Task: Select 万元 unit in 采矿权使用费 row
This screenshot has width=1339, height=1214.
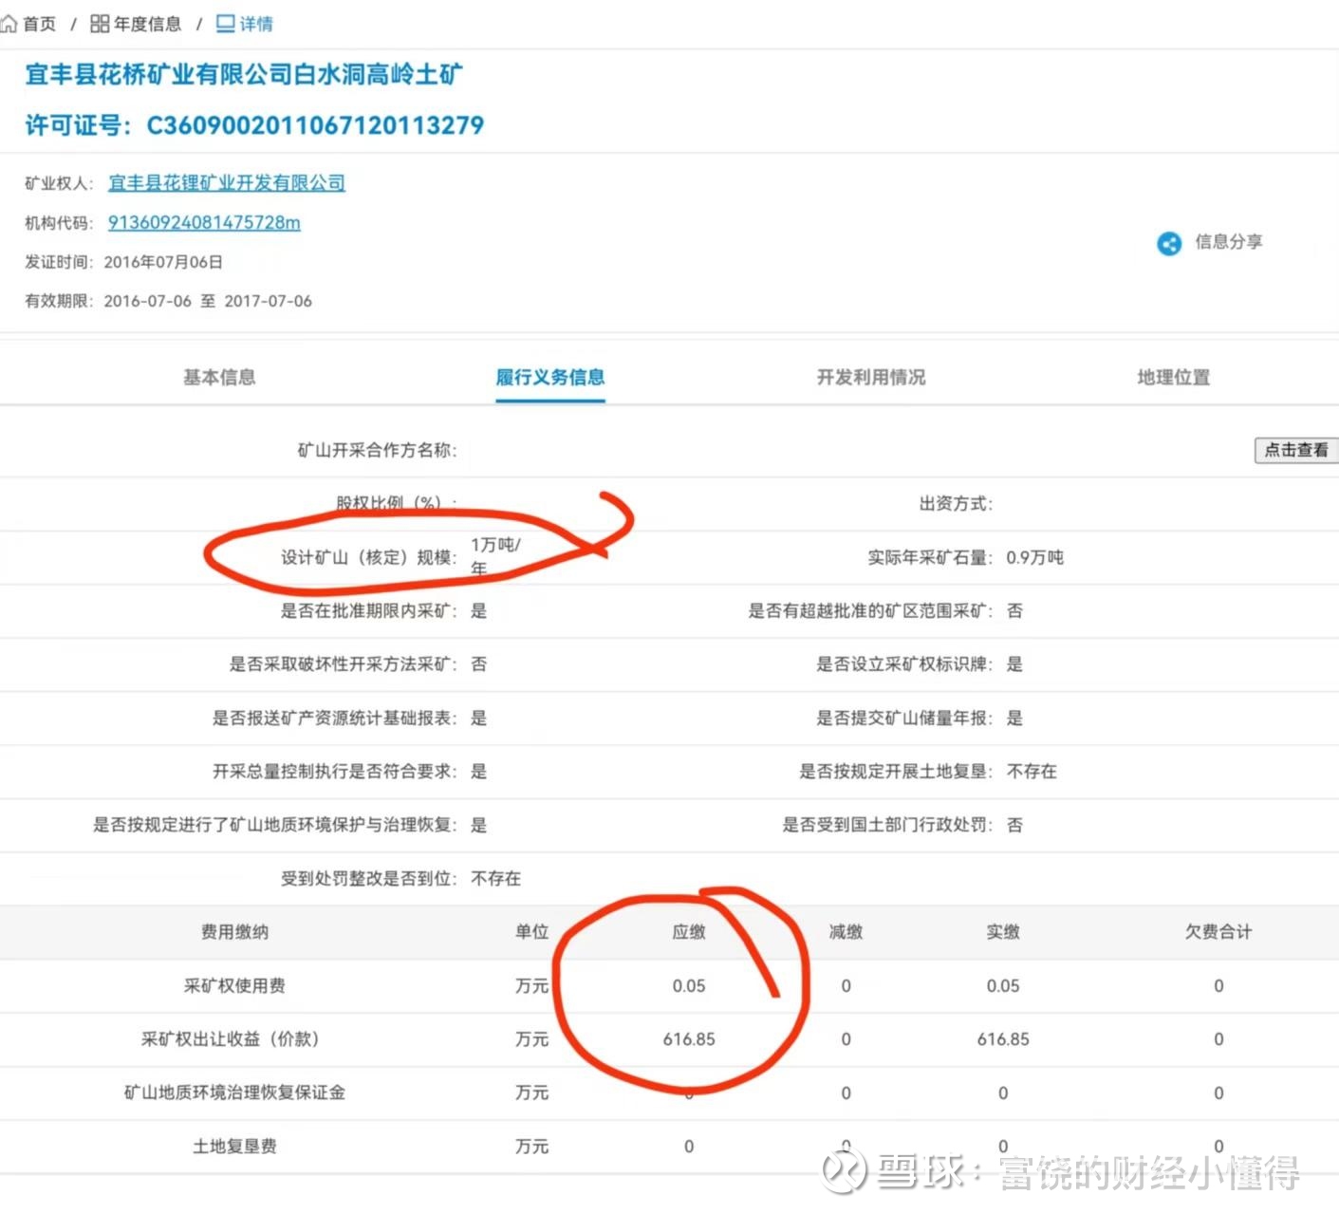Action: coord(531,986)
